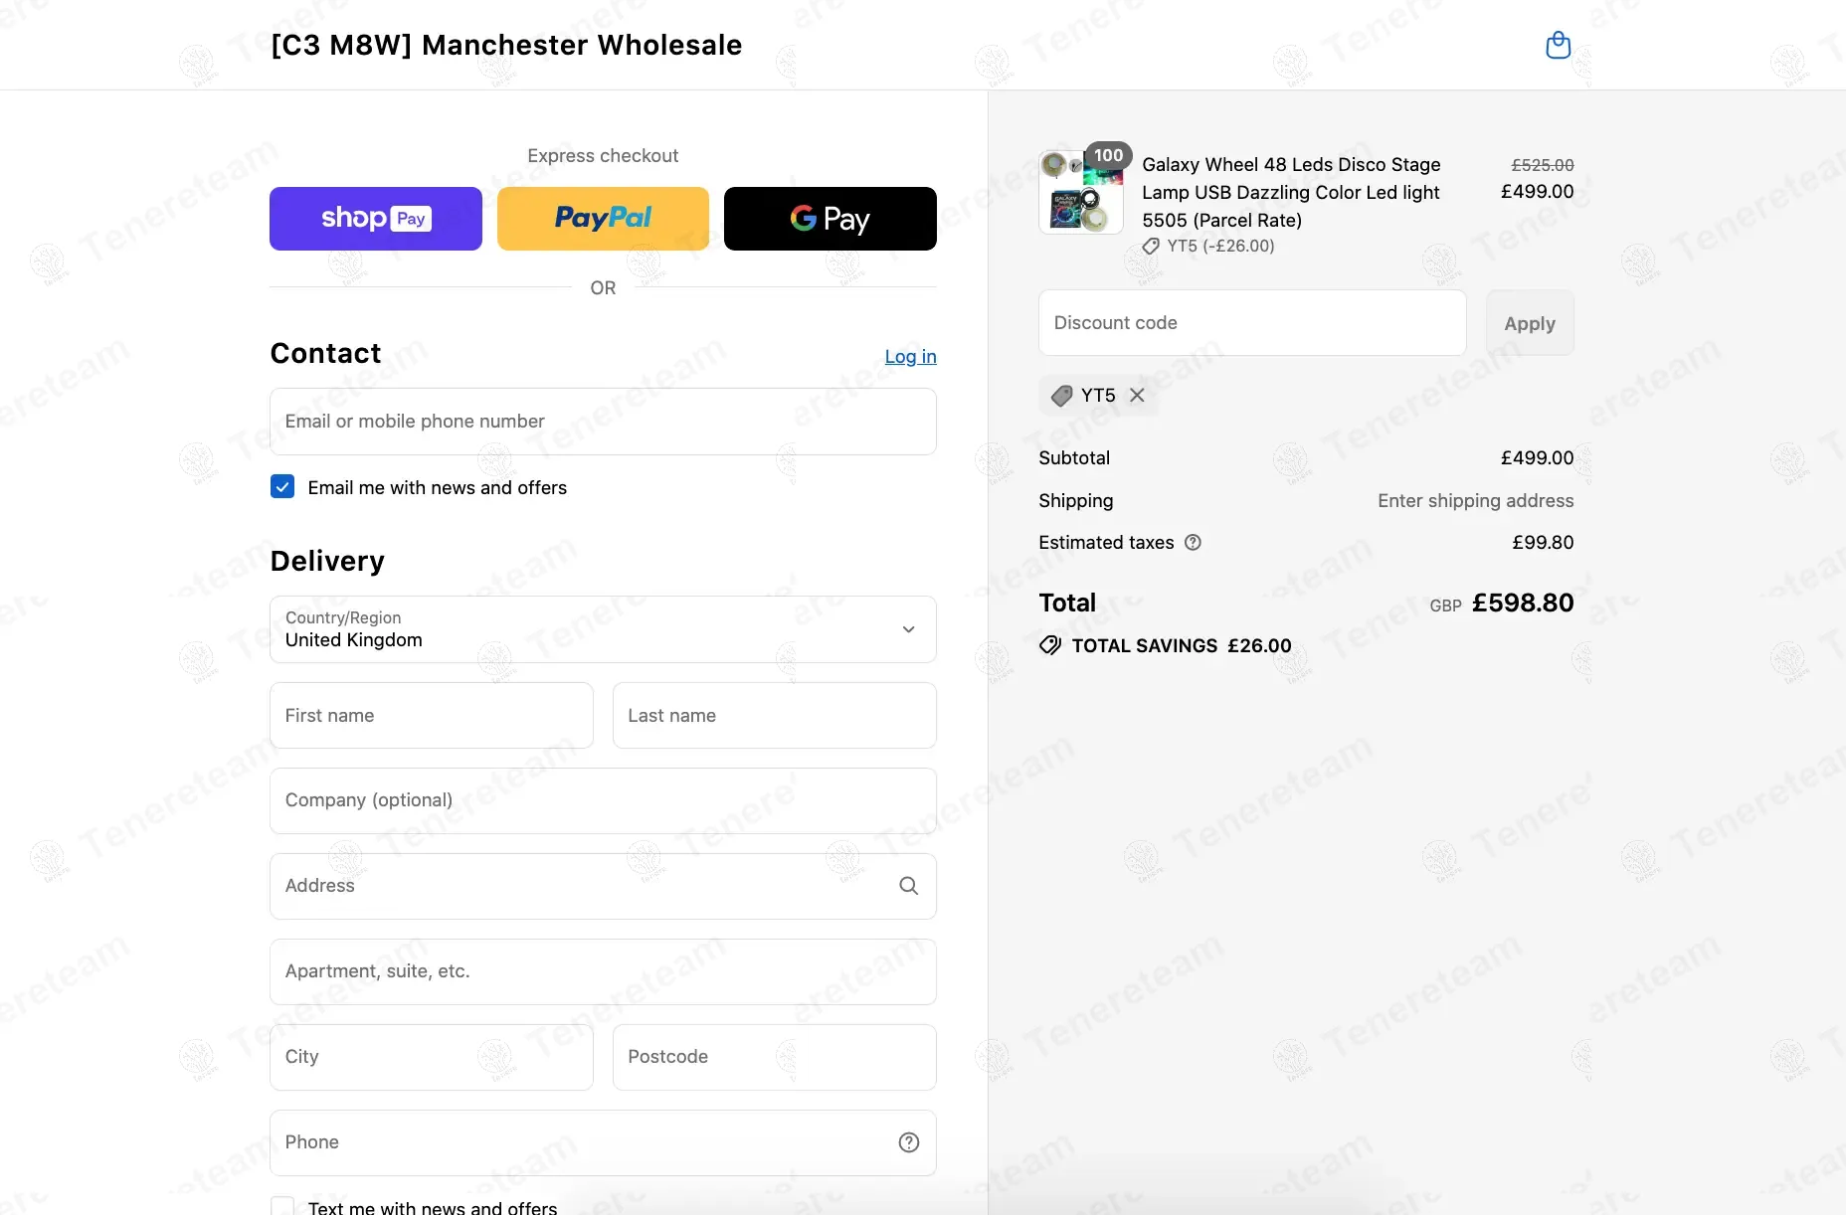The height and width of the screenshot is (1215, 1846).
Task: Click the Galaxy Wheel 48 Leds product title
Action: [x=1291, y=192]
